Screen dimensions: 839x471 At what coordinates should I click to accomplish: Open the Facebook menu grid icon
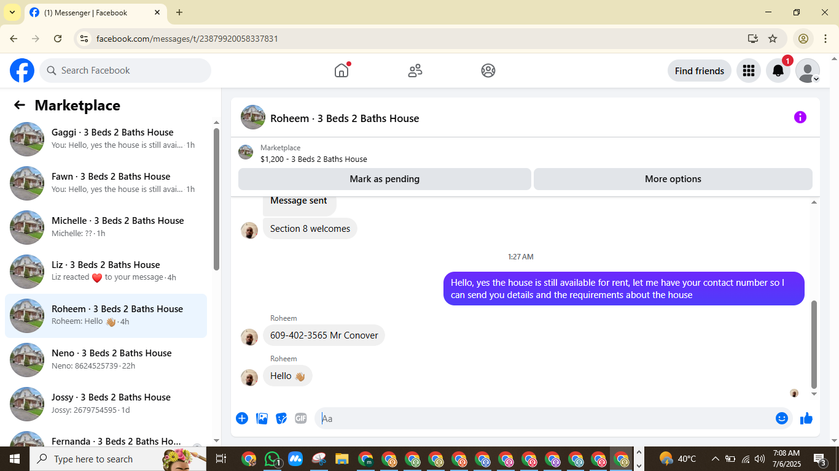tap(748, 71)
